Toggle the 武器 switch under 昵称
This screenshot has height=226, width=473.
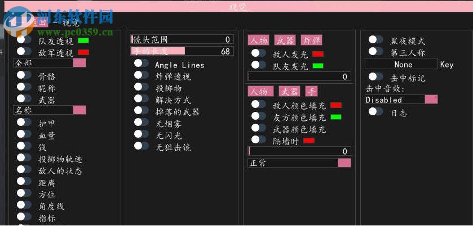coord(24,98)
